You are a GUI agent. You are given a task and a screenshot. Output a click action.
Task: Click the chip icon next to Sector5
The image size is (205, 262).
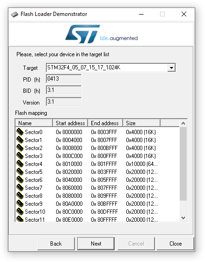point(20,172)
